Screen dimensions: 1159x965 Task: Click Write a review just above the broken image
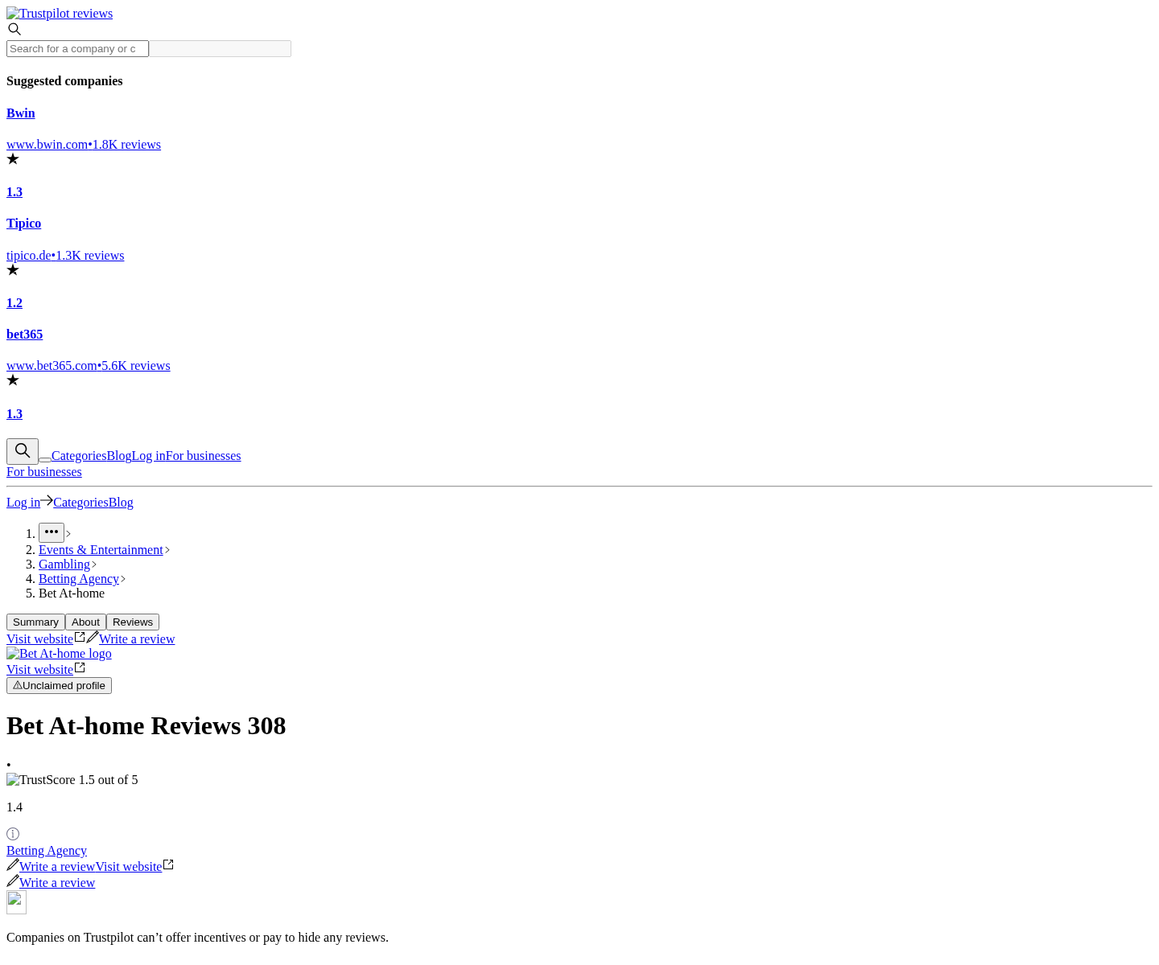(57, 883)
